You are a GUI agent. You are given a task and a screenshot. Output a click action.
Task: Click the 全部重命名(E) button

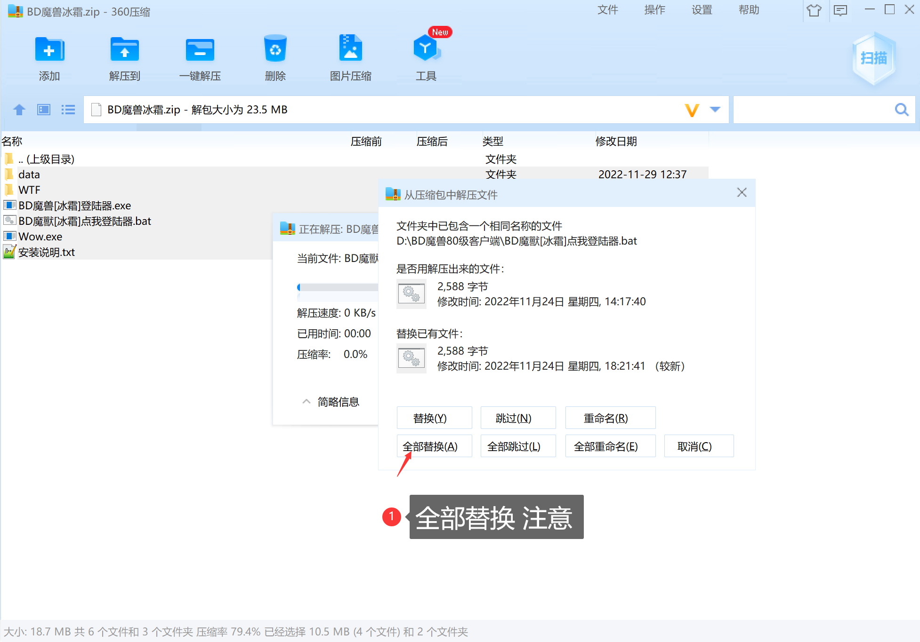coord(610,446)
